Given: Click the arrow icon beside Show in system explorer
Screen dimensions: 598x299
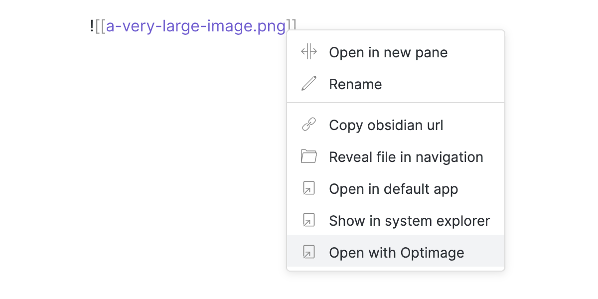Looking at the screenshot, I should (308, 220).
